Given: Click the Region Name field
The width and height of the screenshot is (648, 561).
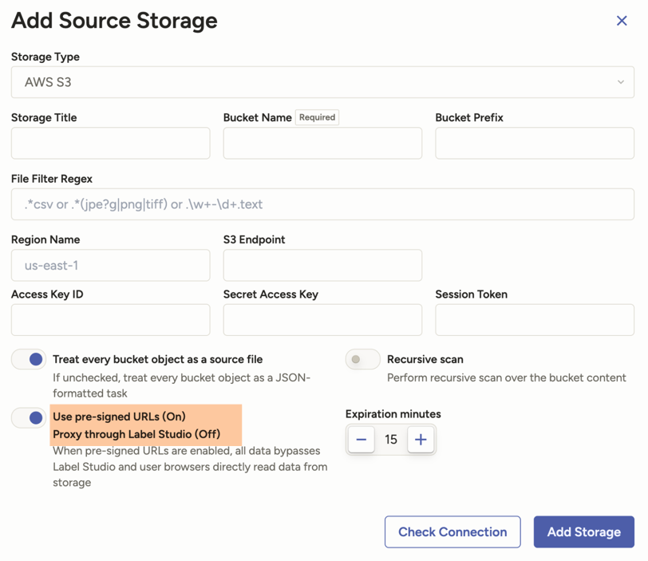Looking at the screenshot, I should pos(111,266).
